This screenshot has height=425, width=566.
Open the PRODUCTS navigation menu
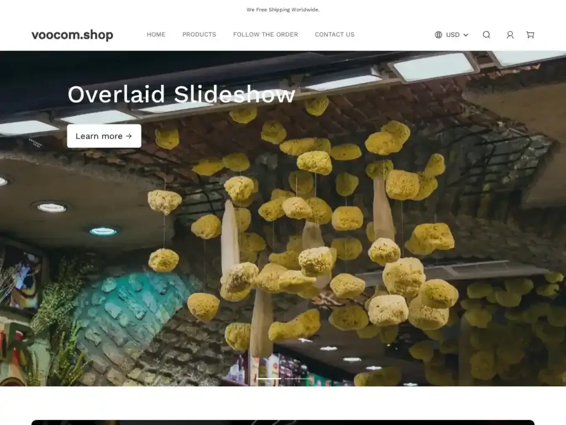point(199,34)
